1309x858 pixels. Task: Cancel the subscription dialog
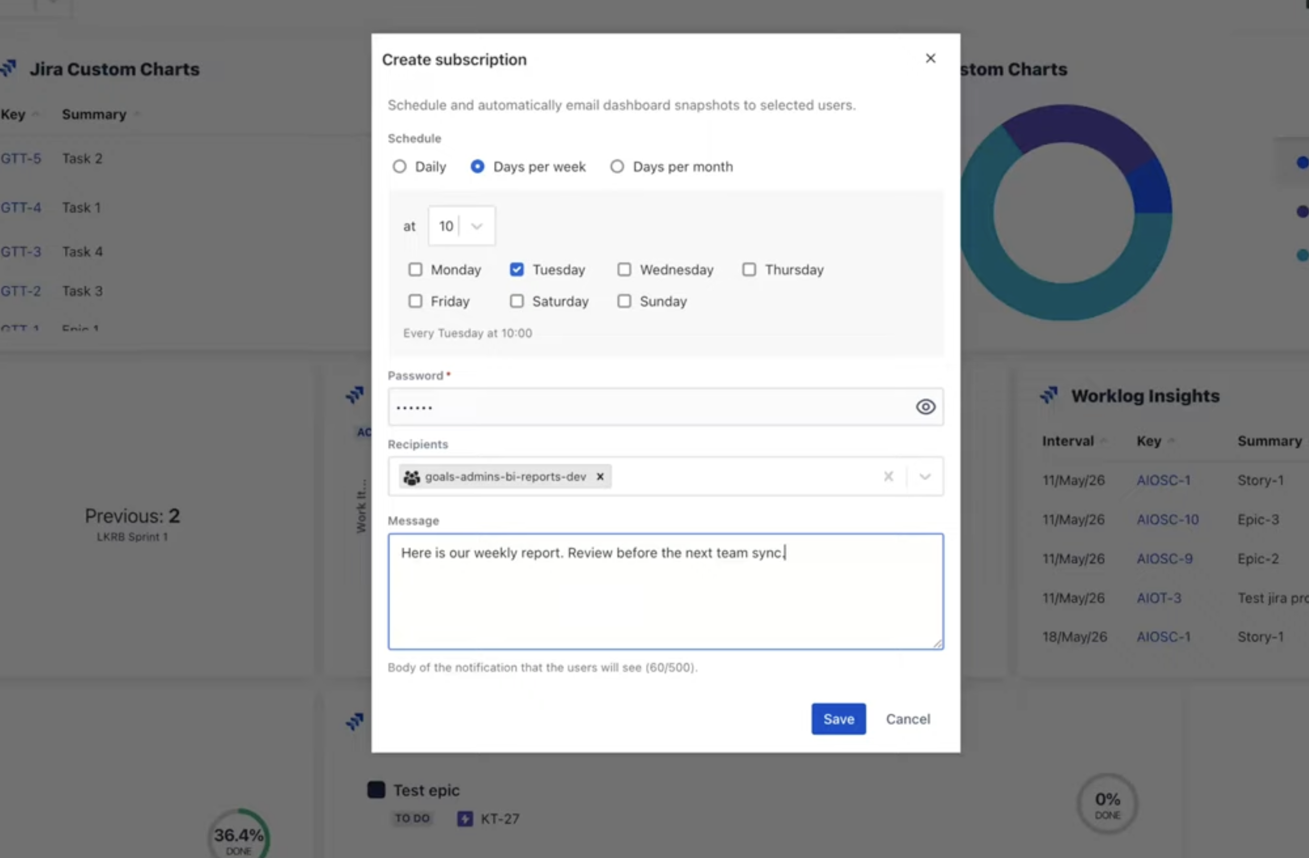coord(908,719)
